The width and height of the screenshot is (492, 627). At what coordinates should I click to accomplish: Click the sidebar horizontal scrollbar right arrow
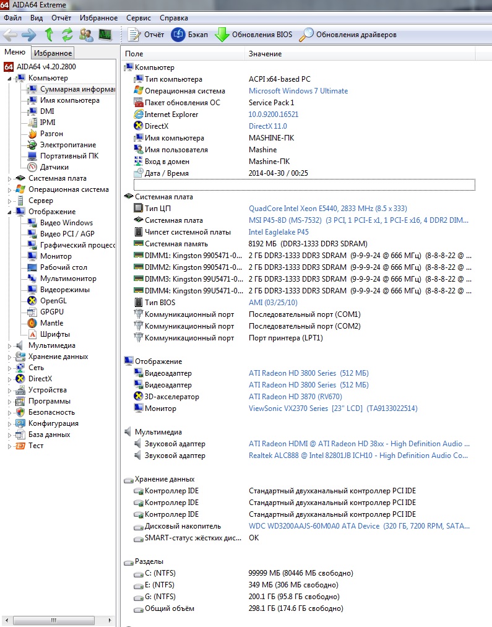[x=110, y=620]
